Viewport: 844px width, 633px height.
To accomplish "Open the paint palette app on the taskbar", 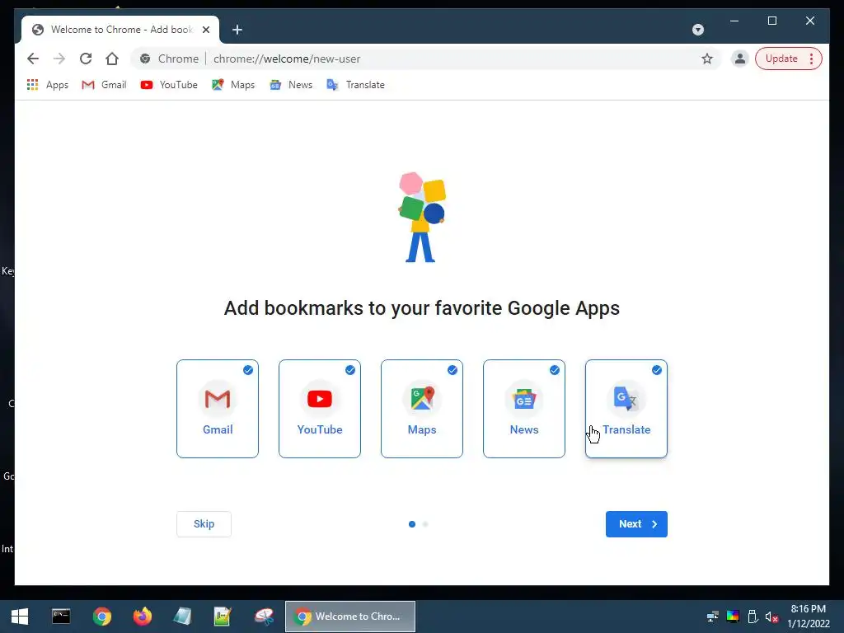I will [265, 617].
